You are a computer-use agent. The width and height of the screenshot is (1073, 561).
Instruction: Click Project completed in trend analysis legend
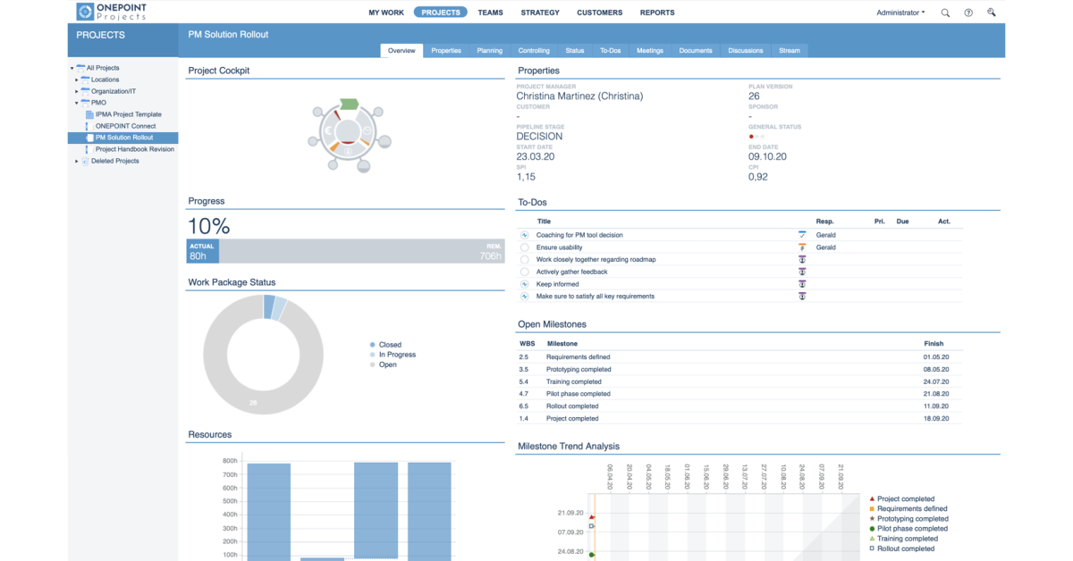pos(906,499)
